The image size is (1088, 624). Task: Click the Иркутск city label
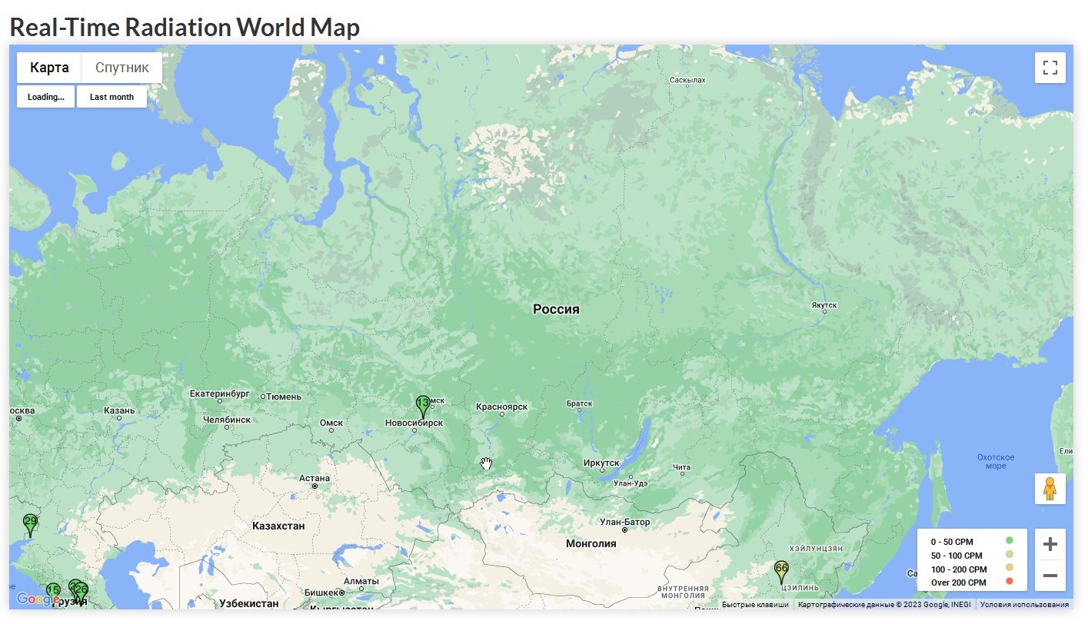601,463
